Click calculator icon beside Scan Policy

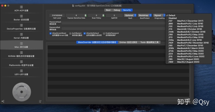pos(104,15)
